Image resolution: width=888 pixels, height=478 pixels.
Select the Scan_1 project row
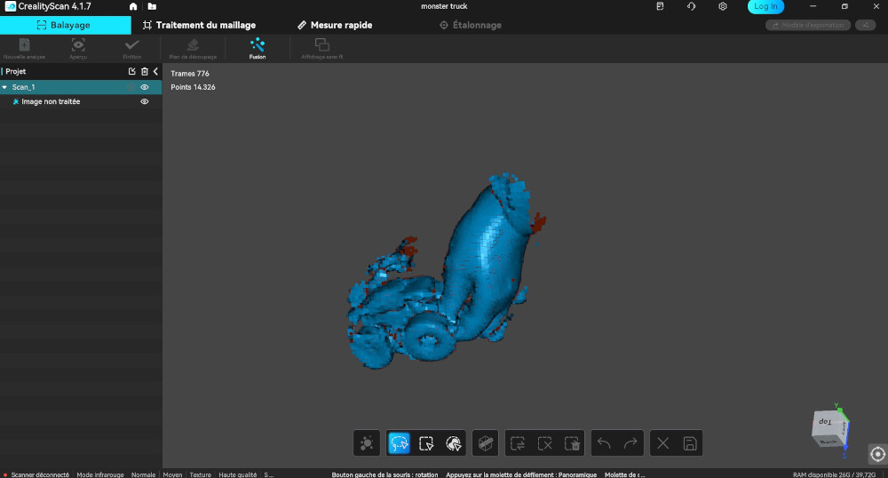click(81, 87)
